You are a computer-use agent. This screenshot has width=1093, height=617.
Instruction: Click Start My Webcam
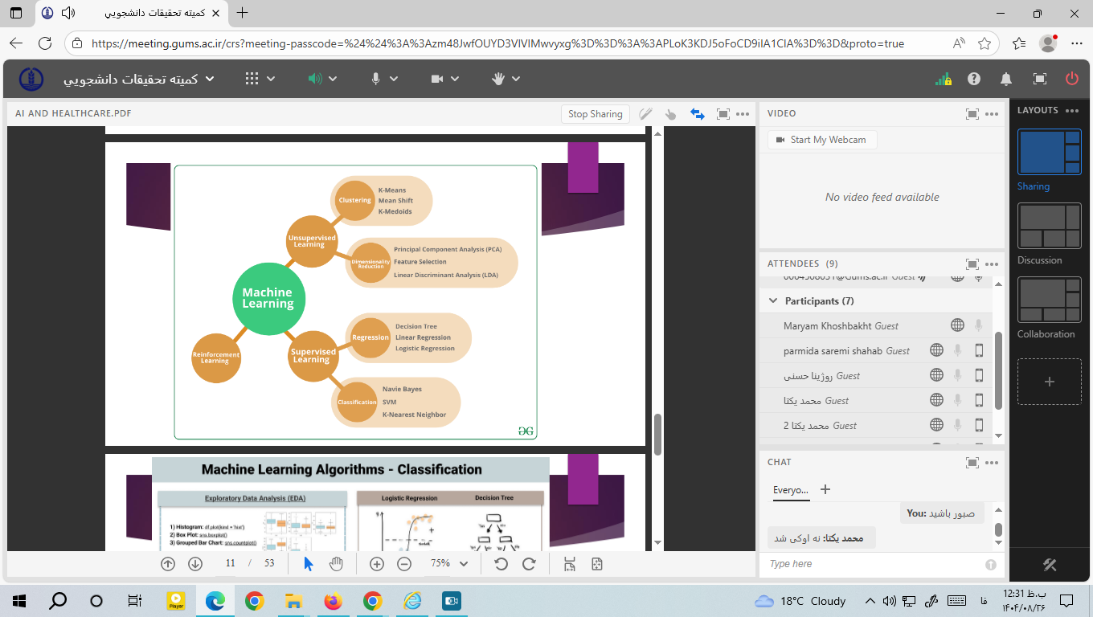[x=821, y=140]
